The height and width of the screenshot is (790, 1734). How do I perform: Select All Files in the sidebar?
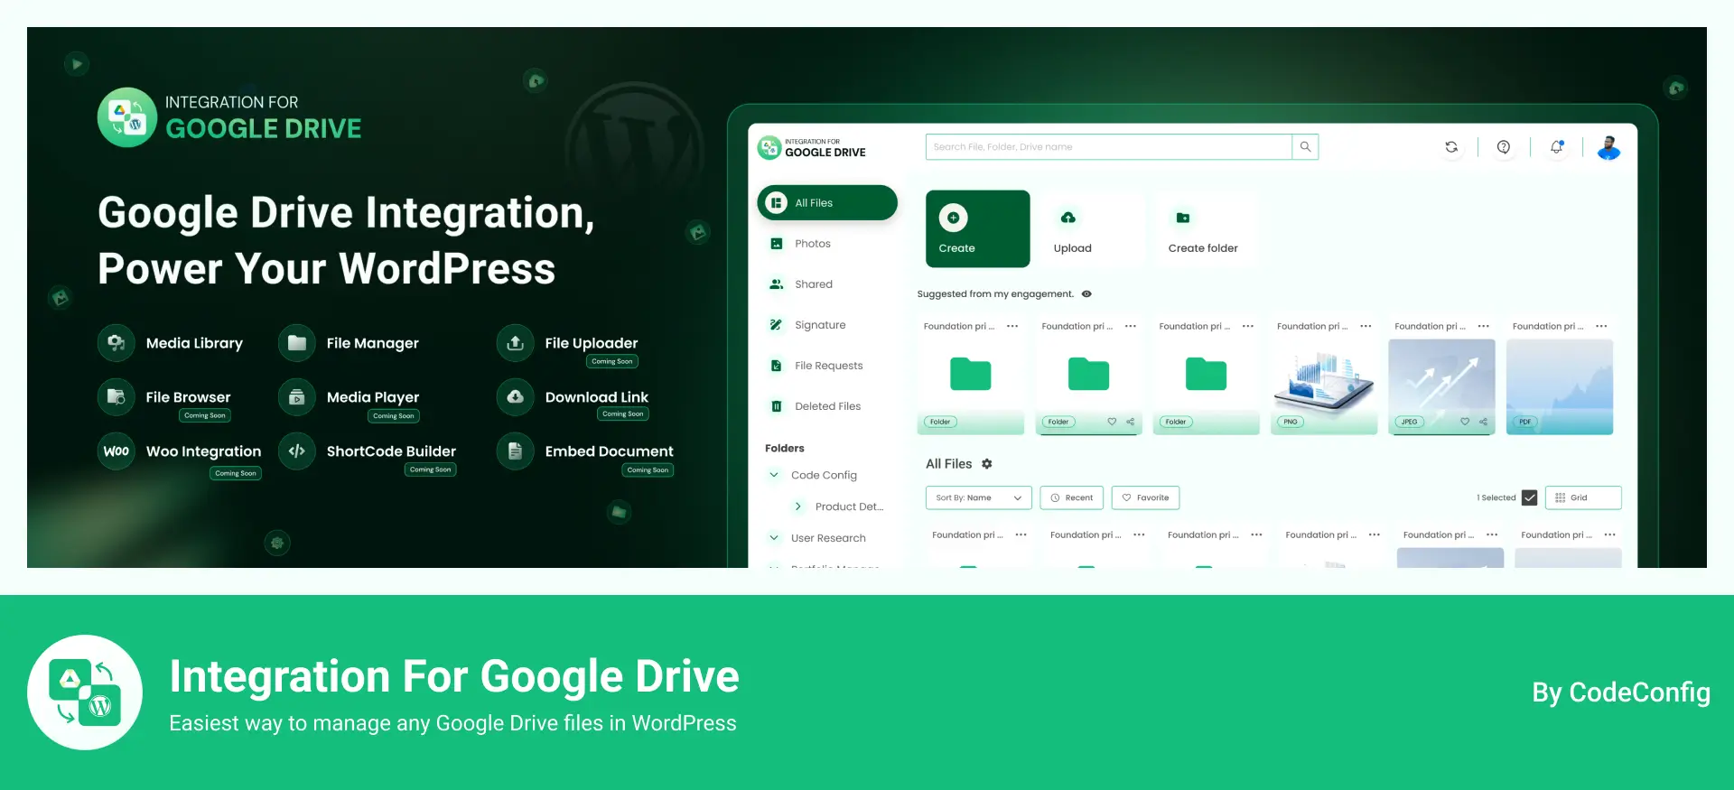827,203
